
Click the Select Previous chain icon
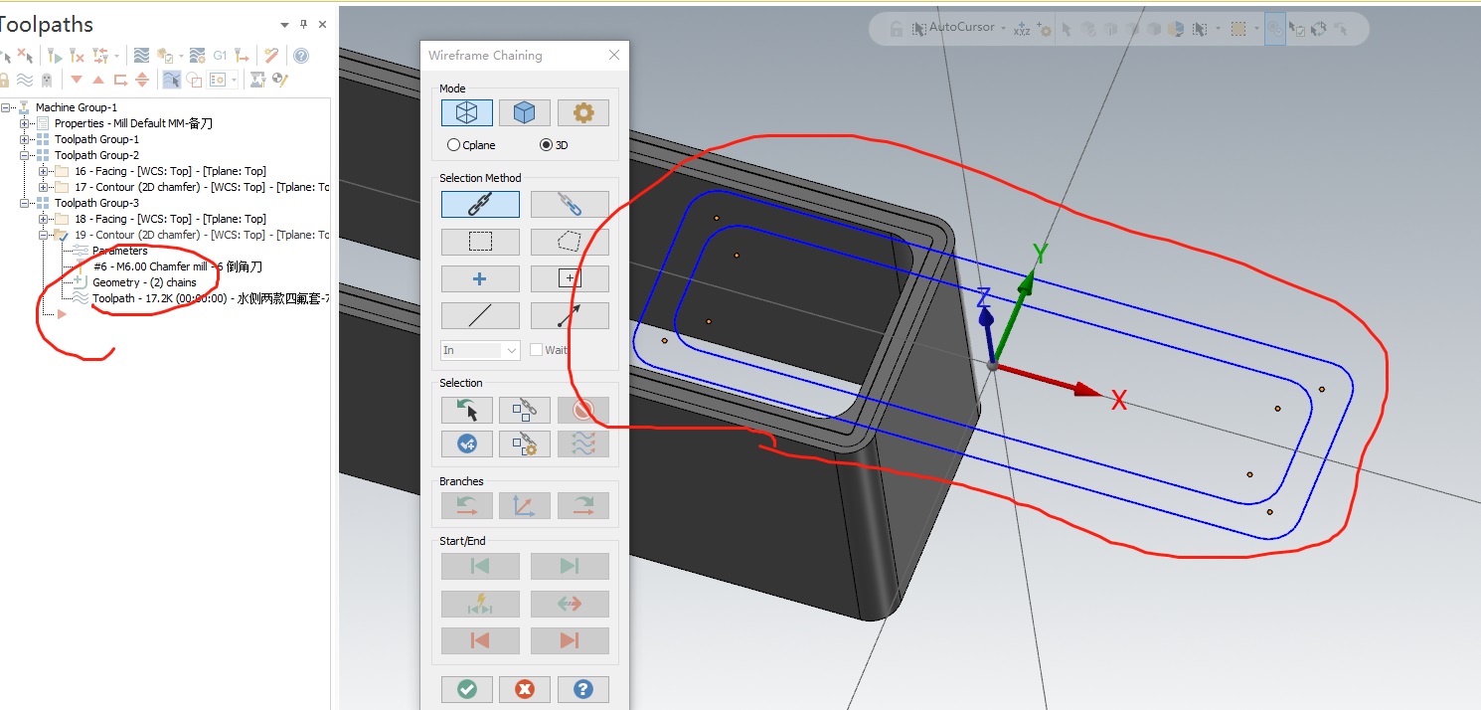click(x=467, y=409)
